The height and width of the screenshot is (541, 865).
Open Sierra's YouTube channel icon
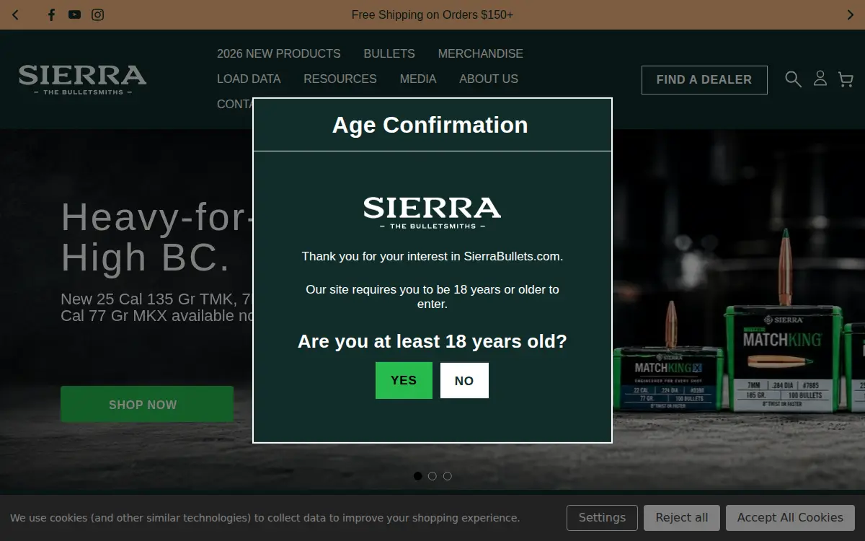pos(74,14)
